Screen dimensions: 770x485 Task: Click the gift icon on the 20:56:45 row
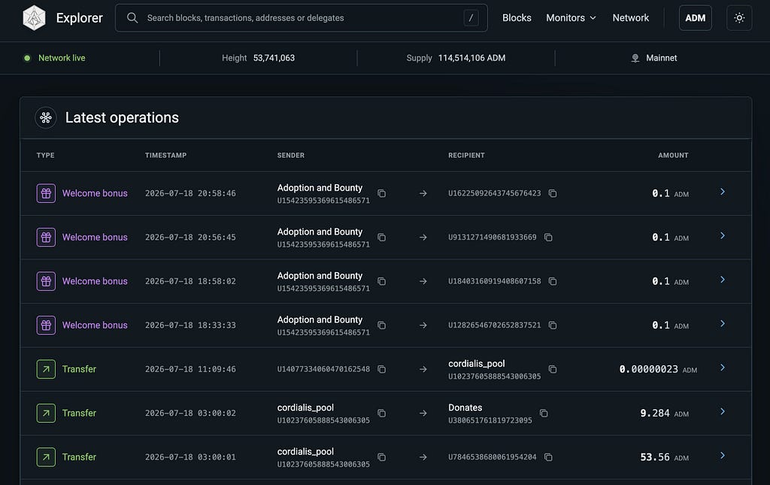[46, 237]
